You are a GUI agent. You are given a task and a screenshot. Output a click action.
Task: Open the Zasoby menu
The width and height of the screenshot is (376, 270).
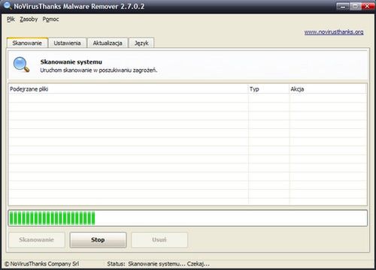pos(29,19)
